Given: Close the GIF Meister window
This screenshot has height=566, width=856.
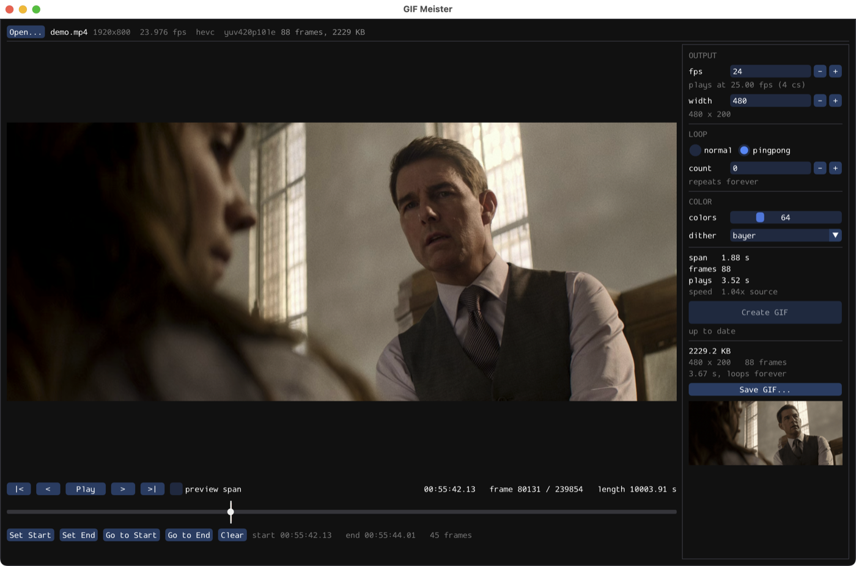Looking at the screenshot, I should [x=9, y=9].
